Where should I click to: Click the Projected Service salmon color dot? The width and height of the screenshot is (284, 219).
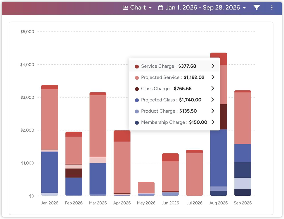pyautogui.click(x=137, y=78)
